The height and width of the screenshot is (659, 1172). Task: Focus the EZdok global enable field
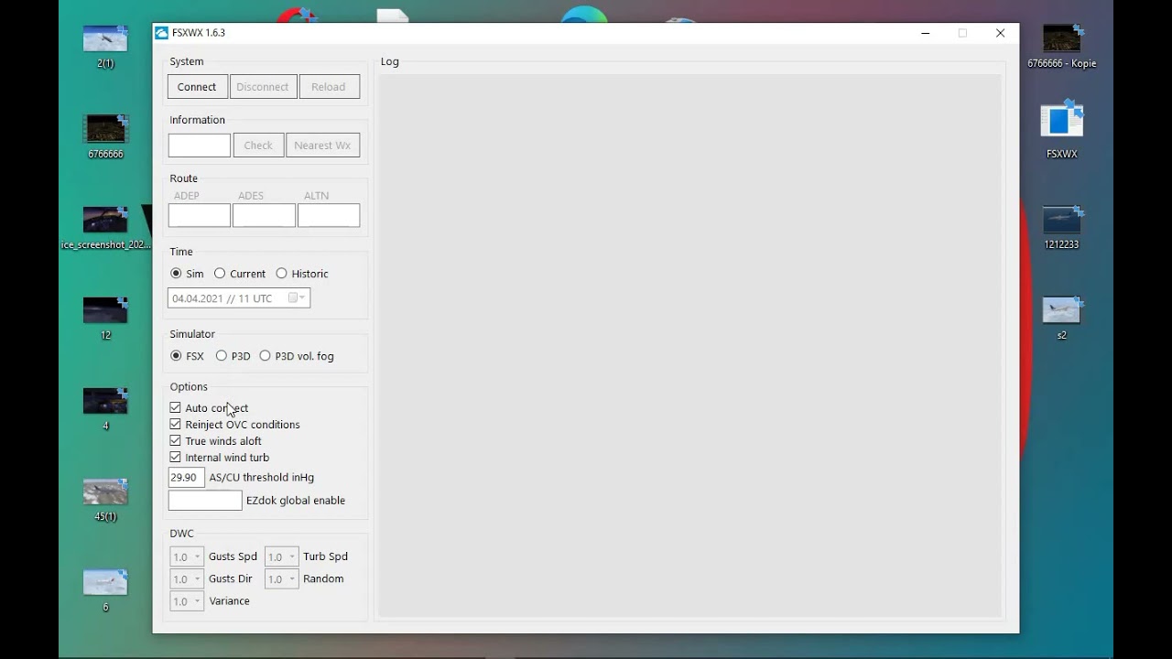point(205,501)
